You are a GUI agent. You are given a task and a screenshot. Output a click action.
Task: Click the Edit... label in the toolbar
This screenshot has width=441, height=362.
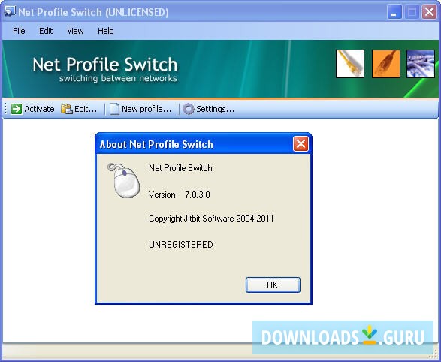pos(86,109)
